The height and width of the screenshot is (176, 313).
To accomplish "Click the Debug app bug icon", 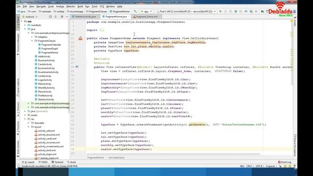I will tap(236, 12).
